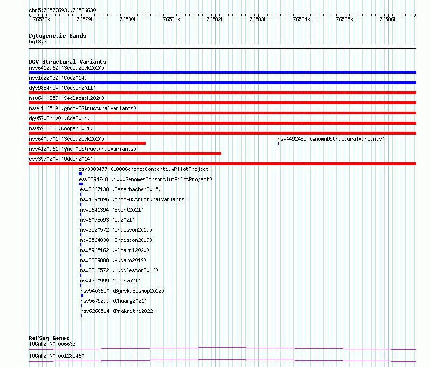Open nsv6260514 (Prakrithi2022) label
Image resolution: width=430 pixels, height=367 pixels.
pyautogui.click(x=118, y=311)
